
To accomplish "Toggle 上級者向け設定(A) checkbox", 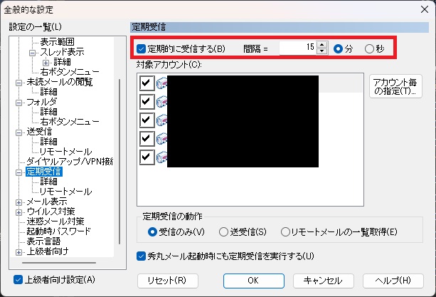I will click(18, 280).
